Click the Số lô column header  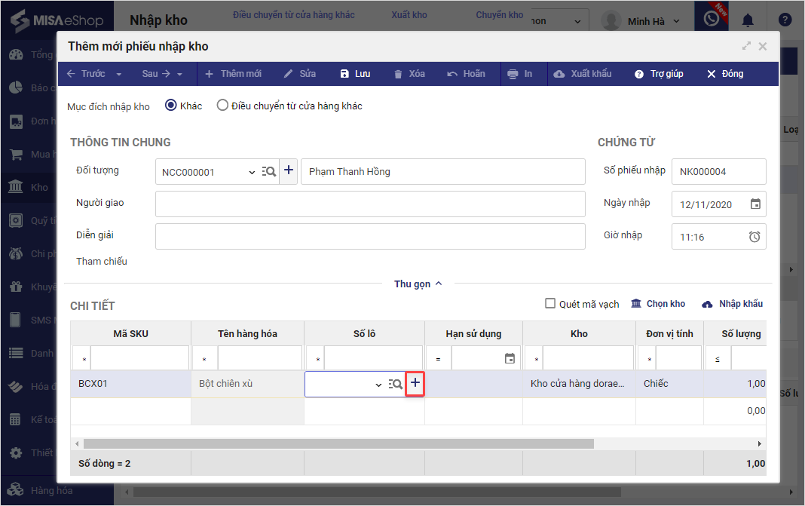pyautogui.click(x=364, y=333)
